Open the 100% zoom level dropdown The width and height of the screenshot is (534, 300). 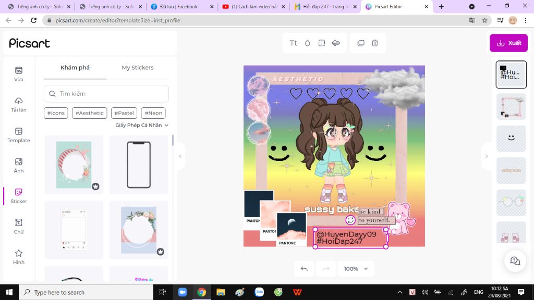point(355,269)
